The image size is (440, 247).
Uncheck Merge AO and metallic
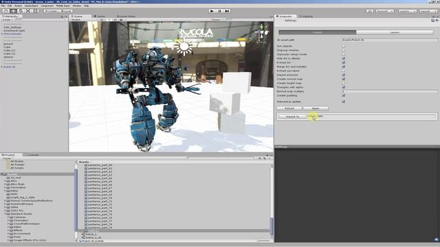(x=344, y=67)
